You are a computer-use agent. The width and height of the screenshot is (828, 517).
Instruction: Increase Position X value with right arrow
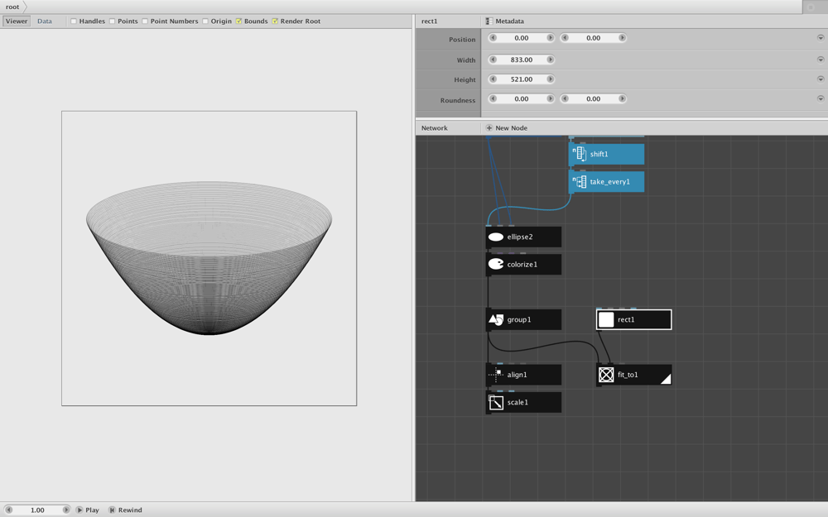tap(551, 38)
